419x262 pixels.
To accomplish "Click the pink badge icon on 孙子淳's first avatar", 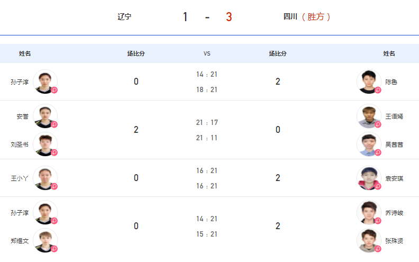I will (54, 90).
